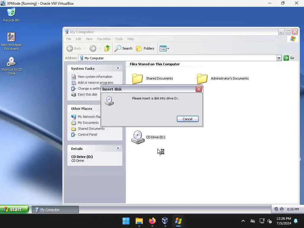Minimize the My Computer window

pyautogui.click(x=281, y=31)
